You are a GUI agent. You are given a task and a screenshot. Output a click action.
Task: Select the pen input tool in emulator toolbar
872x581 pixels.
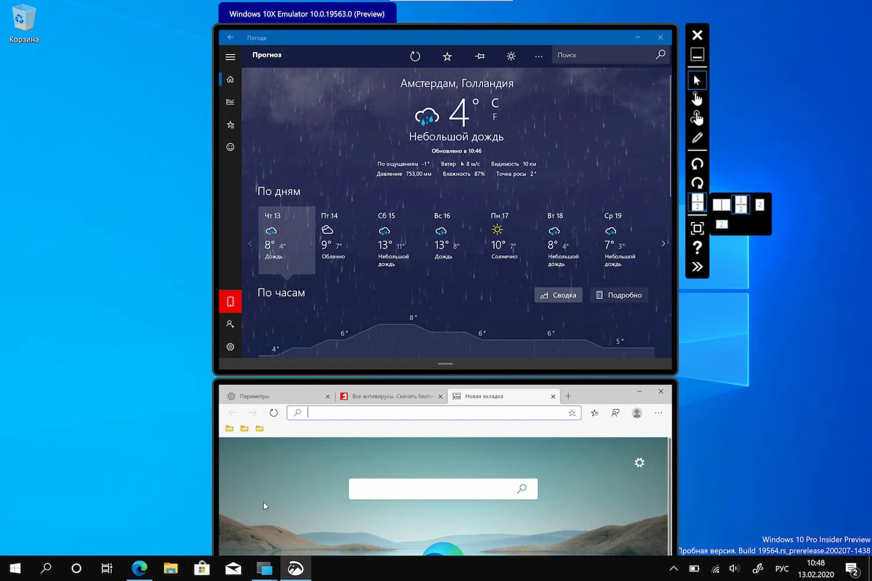tap(697, 138)
